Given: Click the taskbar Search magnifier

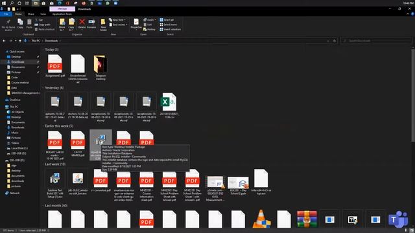Looking at the screenshot, I should tap(12, 3).
